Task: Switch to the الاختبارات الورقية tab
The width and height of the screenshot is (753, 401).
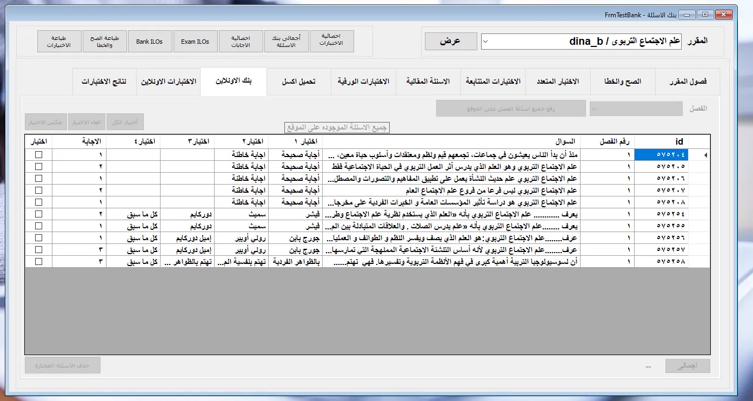Action: 363,82
